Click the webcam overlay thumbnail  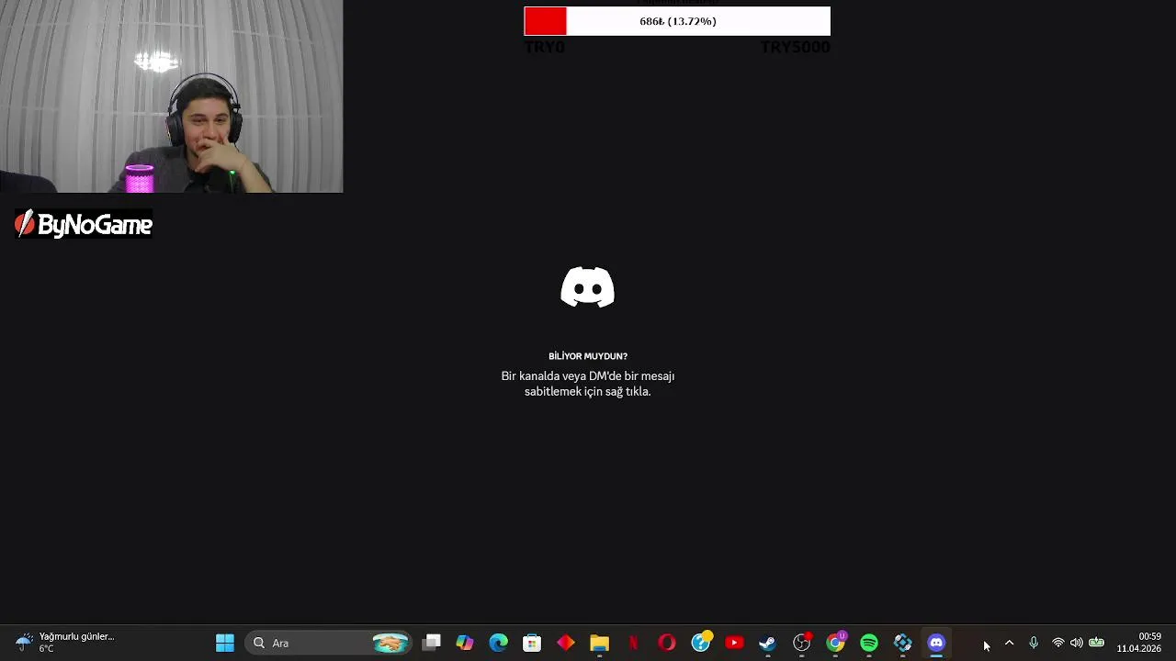(172, 96)
